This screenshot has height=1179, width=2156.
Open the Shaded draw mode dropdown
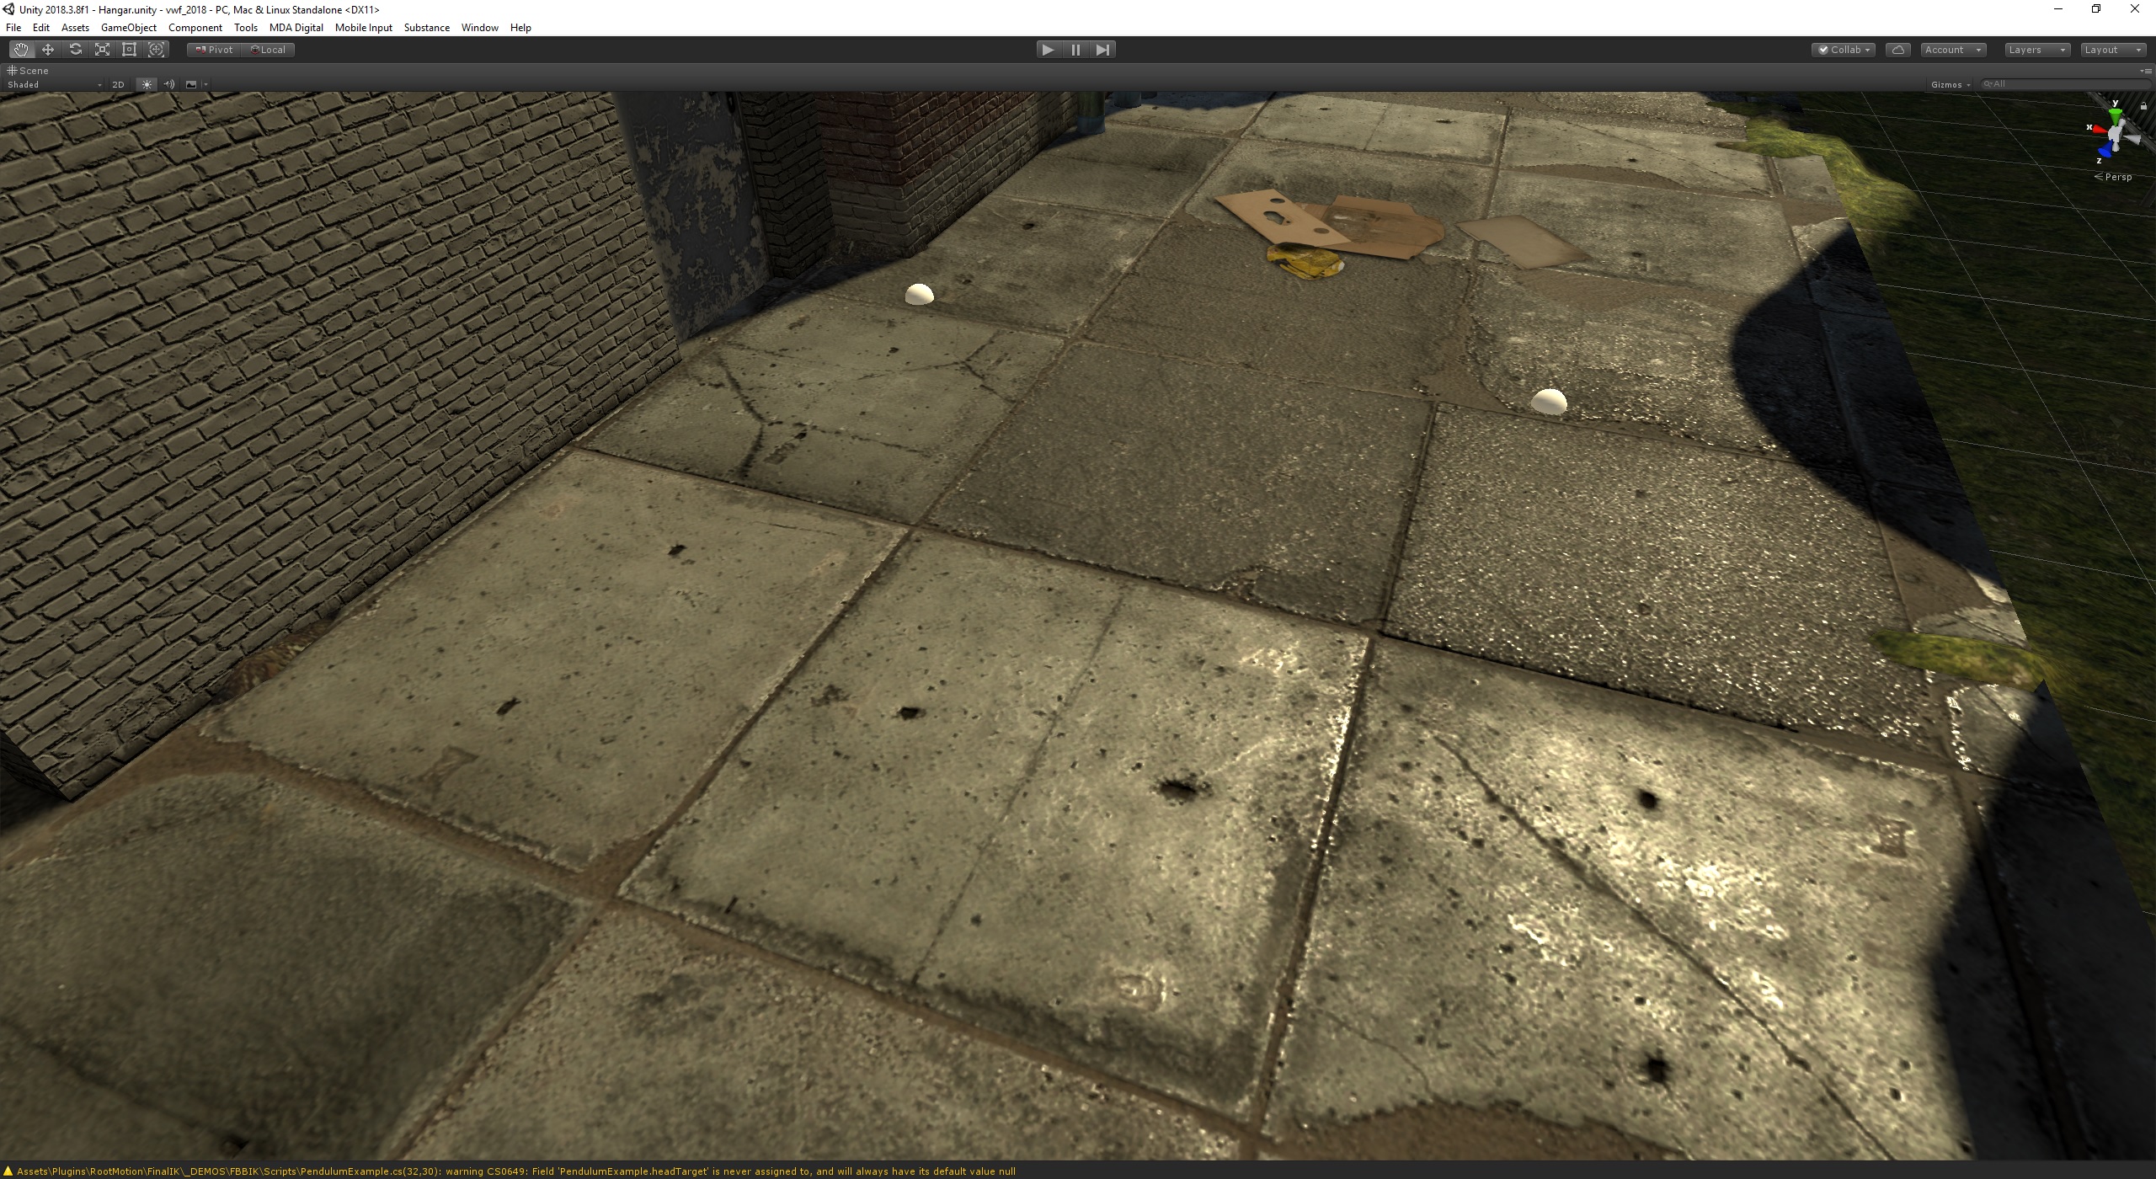55,84
